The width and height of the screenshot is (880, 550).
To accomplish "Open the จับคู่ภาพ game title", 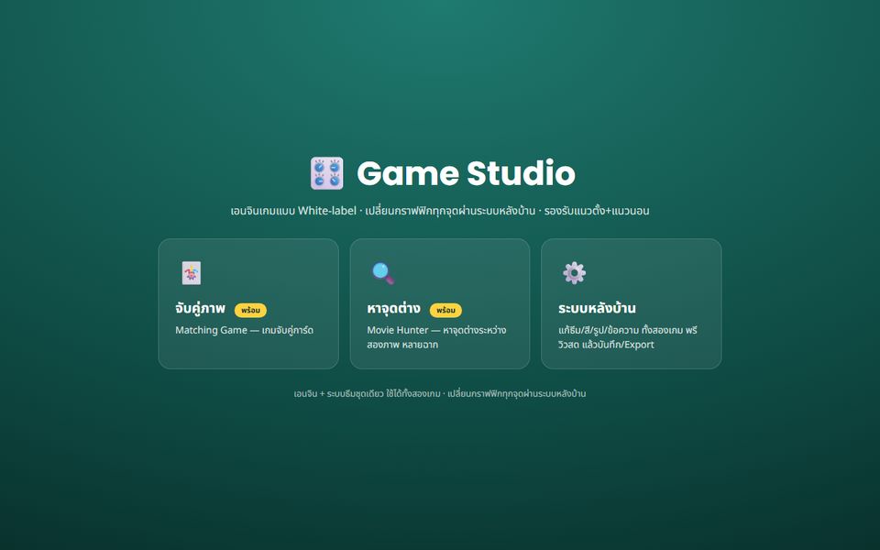I will pyautogui.click(x=201, y=308).
